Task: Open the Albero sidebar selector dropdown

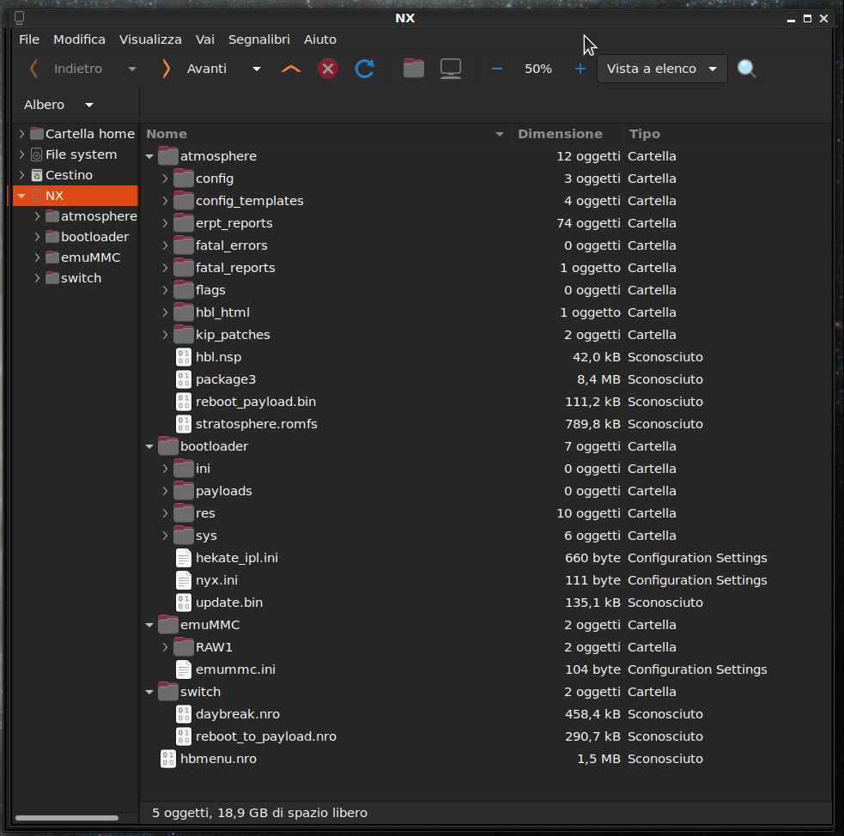Action: coord(58,105)
